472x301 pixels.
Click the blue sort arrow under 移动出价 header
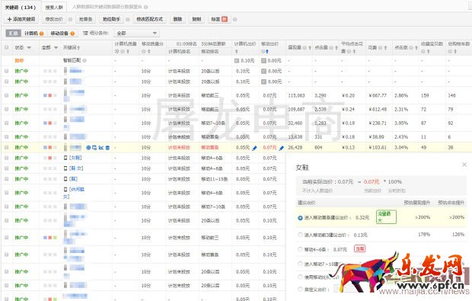pos(267,52)
